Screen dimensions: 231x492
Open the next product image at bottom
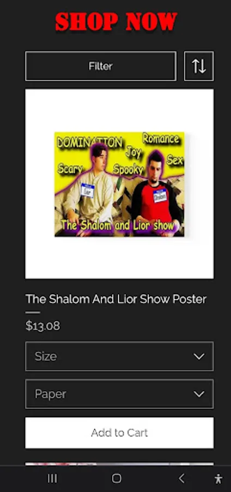click(119, 464)
